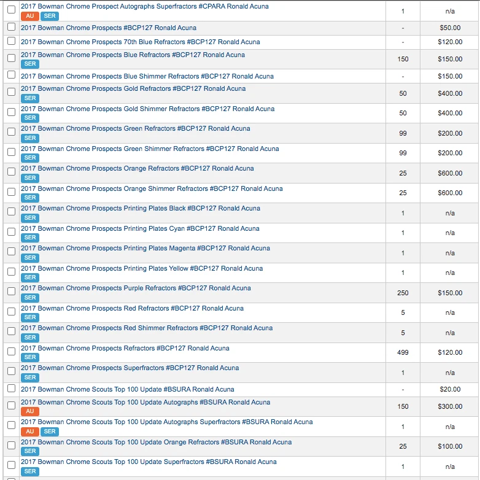Tick the Green Refractors #BCP127 checkbox
Image resolution: width=480 pixels, height=480 pixels.
pos(11,131)
